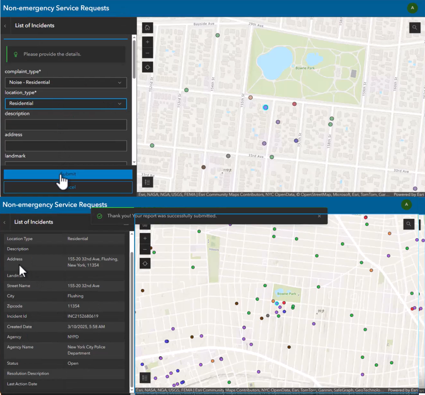Select a green incident dot near 33rd Ave

[271, 157]
